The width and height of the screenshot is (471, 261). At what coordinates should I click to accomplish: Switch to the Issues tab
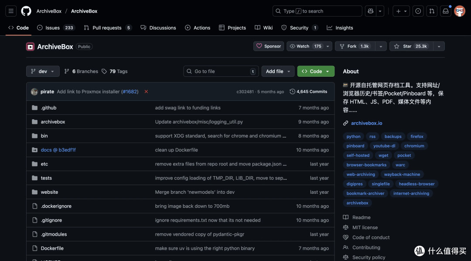pos(56,27)
